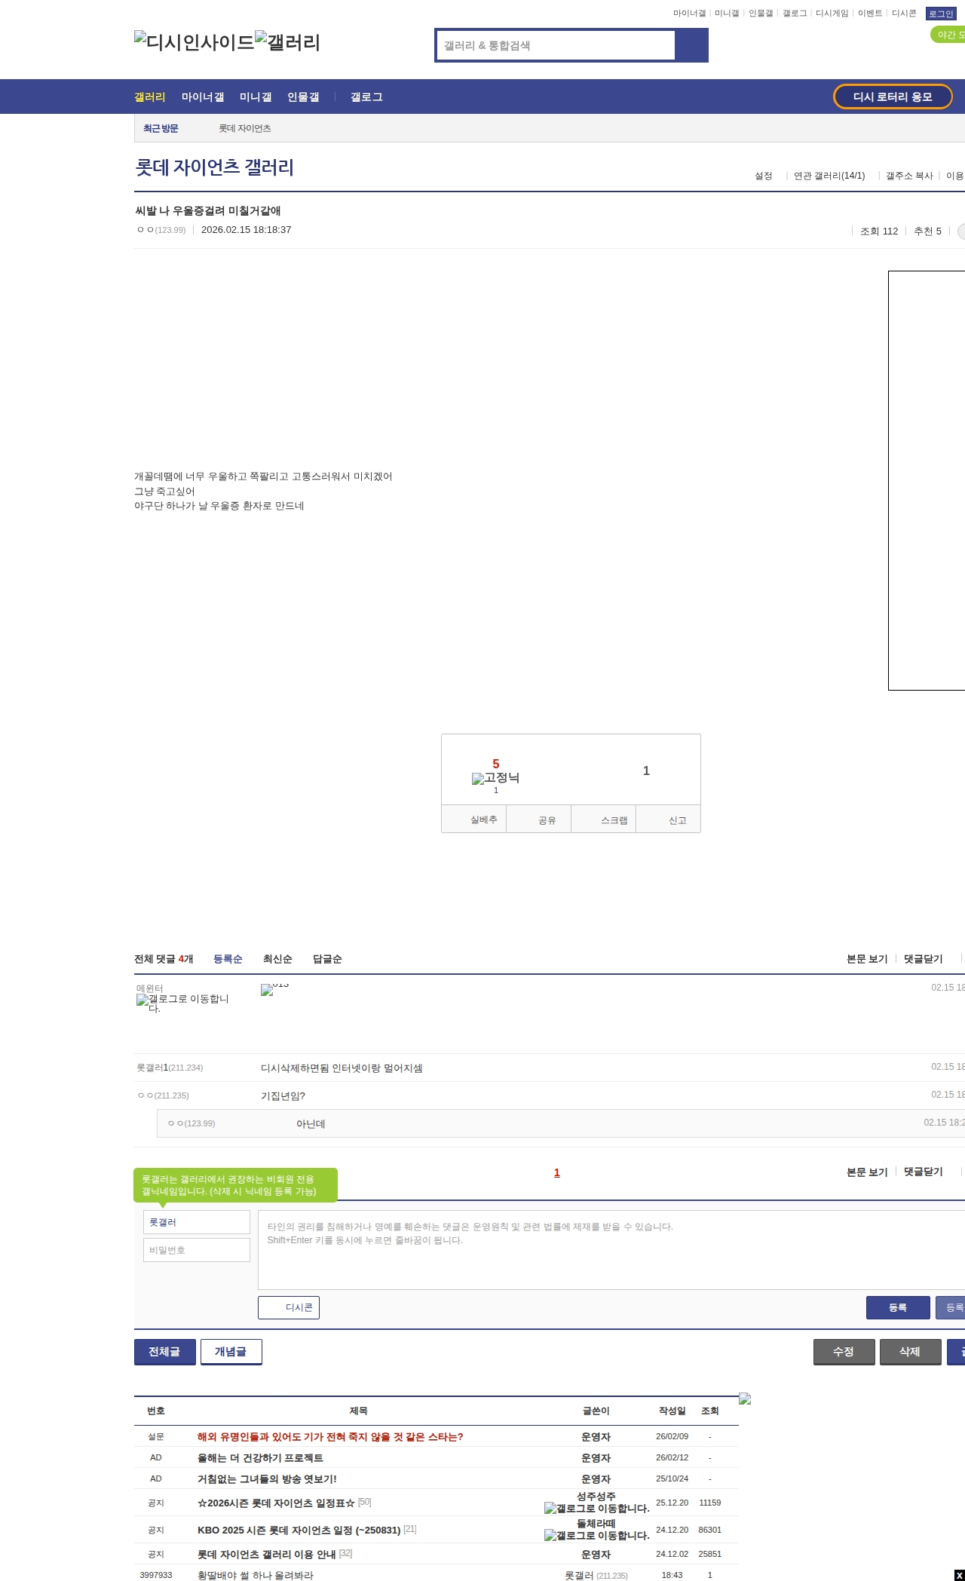Click the 로그인 button

940,14
